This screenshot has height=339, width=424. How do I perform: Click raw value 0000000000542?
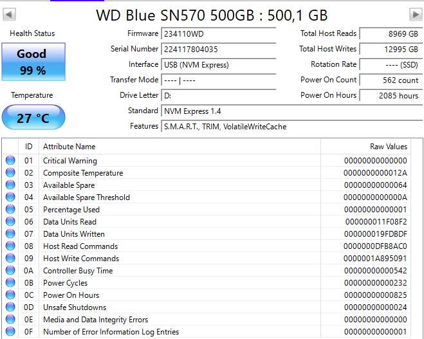pos(376,271)
